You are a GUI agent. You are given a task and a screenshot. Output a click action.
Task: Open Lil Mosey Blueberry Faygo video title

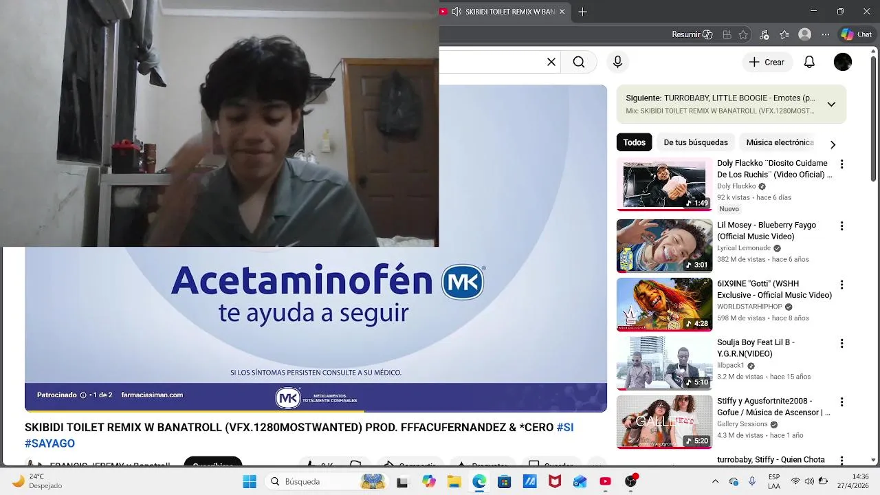click(x=767, y=230)
